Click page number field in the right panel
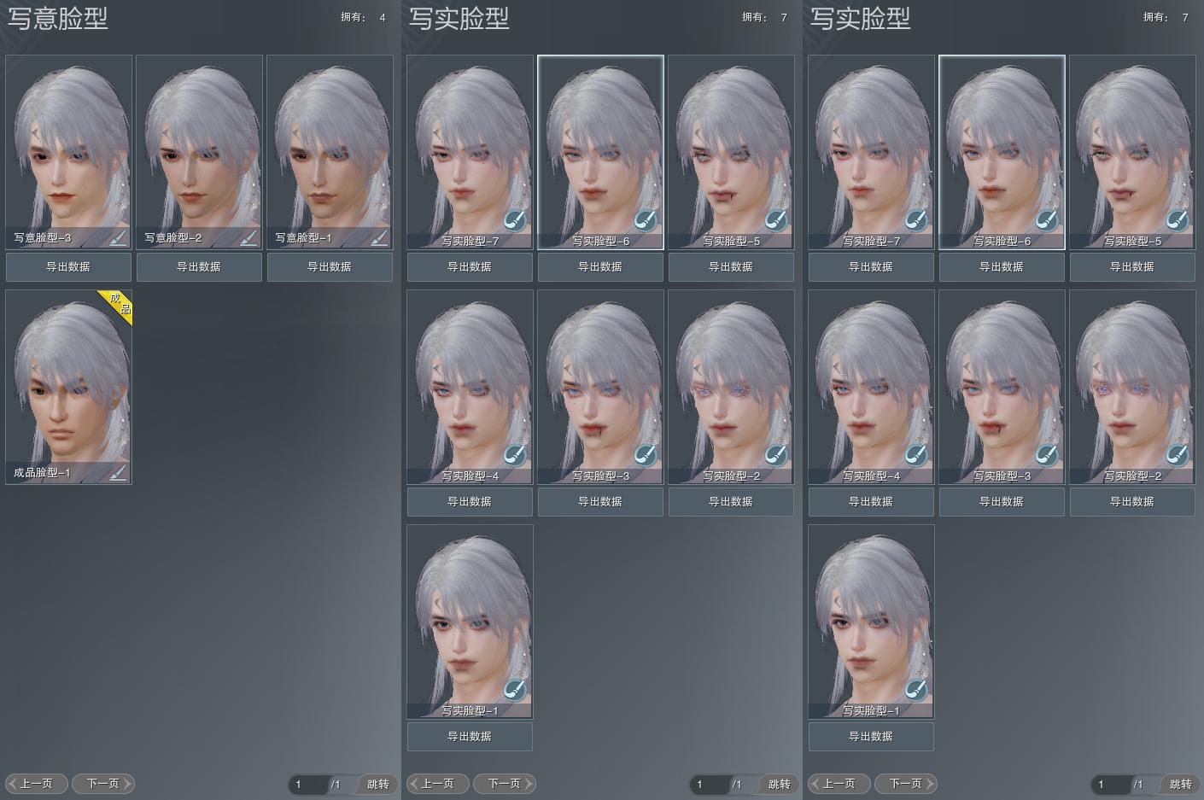Viewport: 1204px width, 800px height. click(1110, 784)
